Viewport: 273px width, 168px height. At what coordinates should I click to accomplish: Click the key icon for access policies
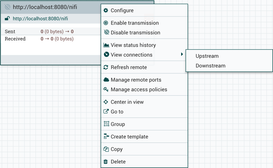coord(106,90)
